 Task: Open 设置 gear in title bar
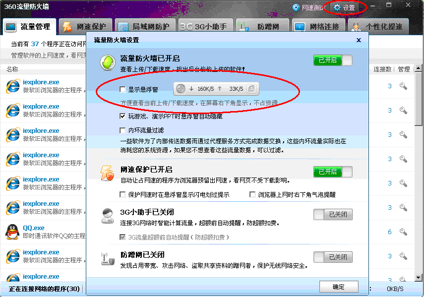pyautogui.click(x=344, y=7)
